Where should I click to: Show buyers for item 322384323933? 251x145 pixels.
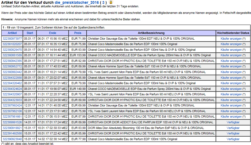tap(231, 100)
